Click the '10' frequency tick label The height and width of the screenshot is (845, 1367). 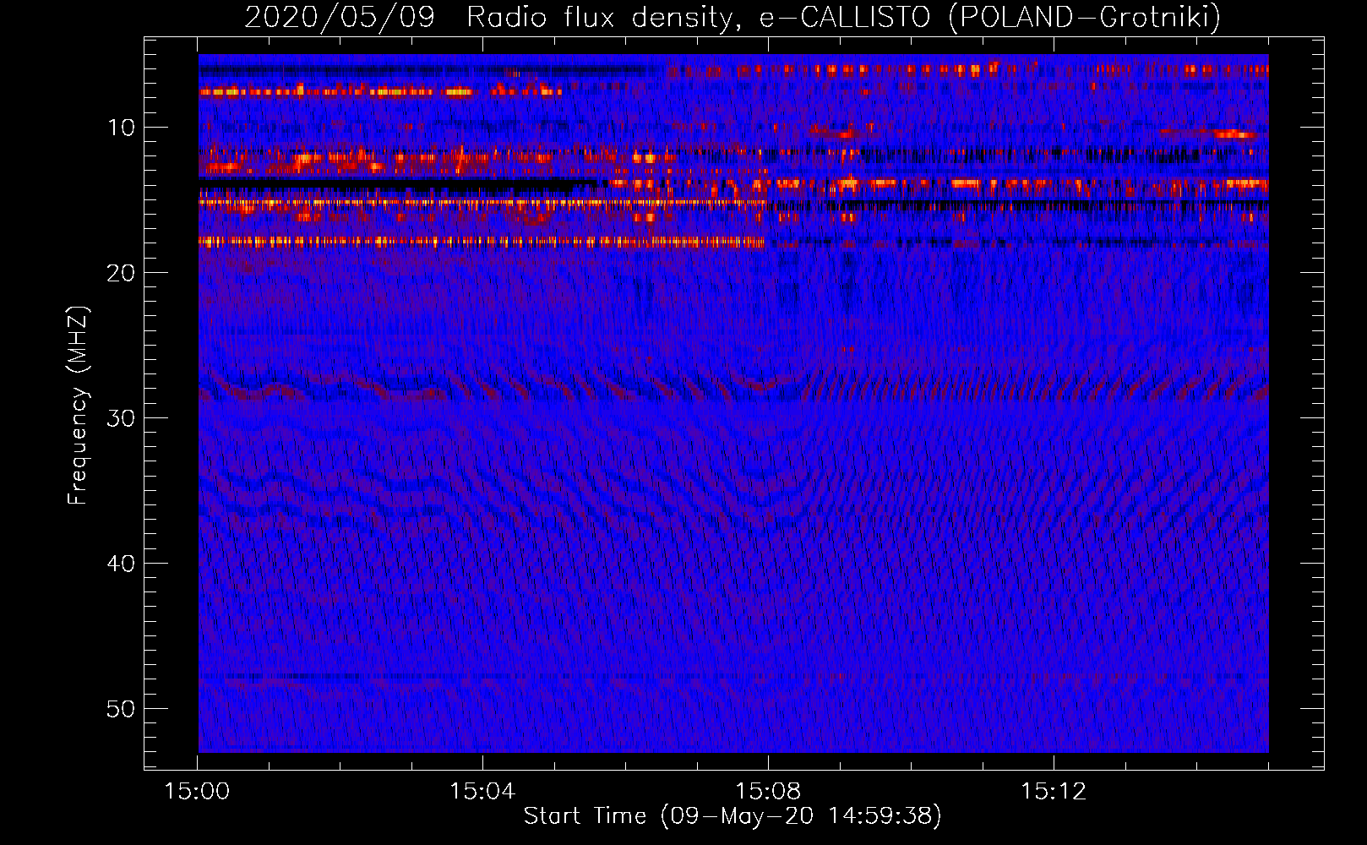pyautogui.click(x=122, y=128)
